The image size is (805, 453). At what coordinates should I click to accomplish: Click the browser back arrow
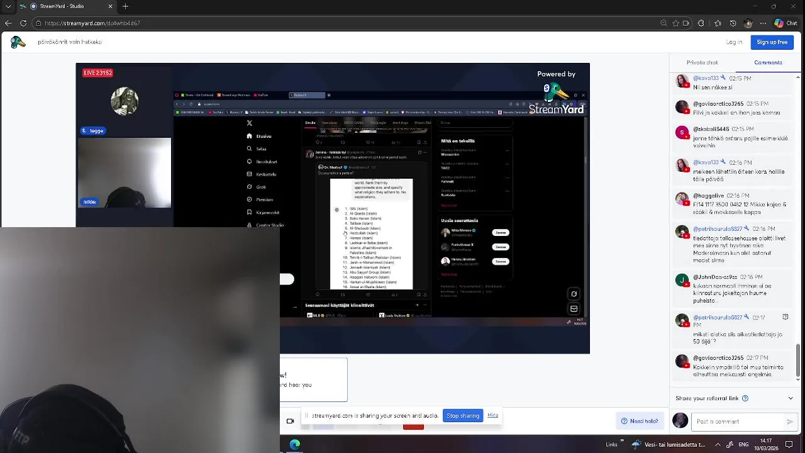8,23
